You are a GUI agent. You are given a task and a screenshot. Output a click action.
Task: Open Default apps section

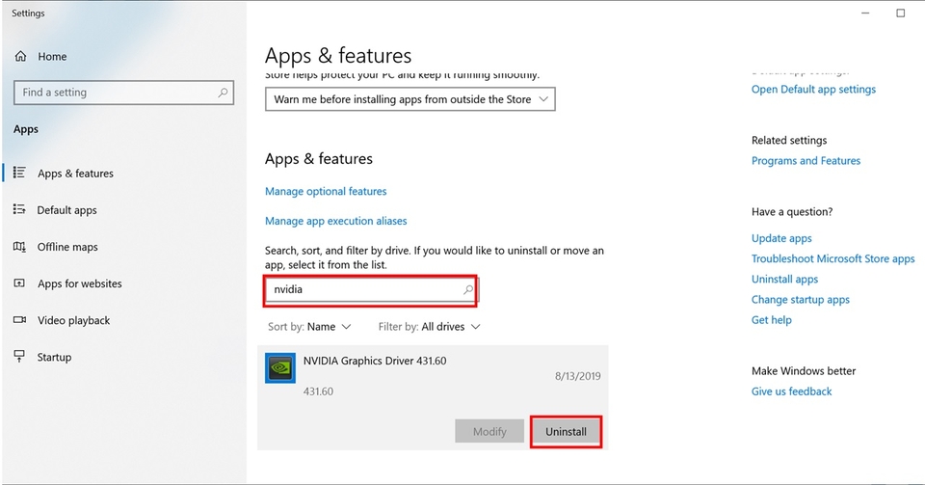66,210
